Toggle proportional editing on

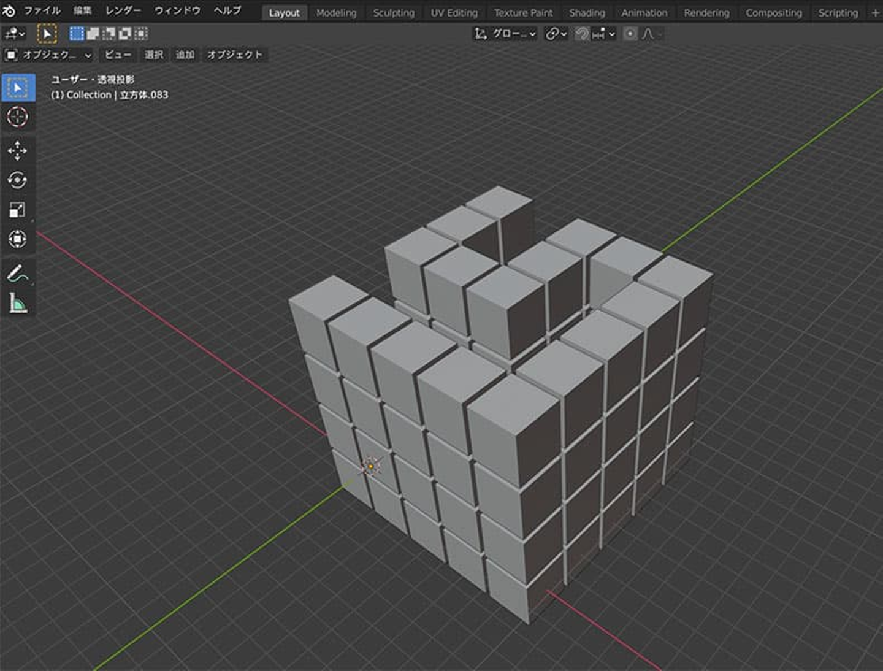tap(630, 34)
